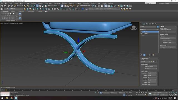Click the Play Animation button
Viewport: 178px width, 100px height.
[x=141, y=93]
